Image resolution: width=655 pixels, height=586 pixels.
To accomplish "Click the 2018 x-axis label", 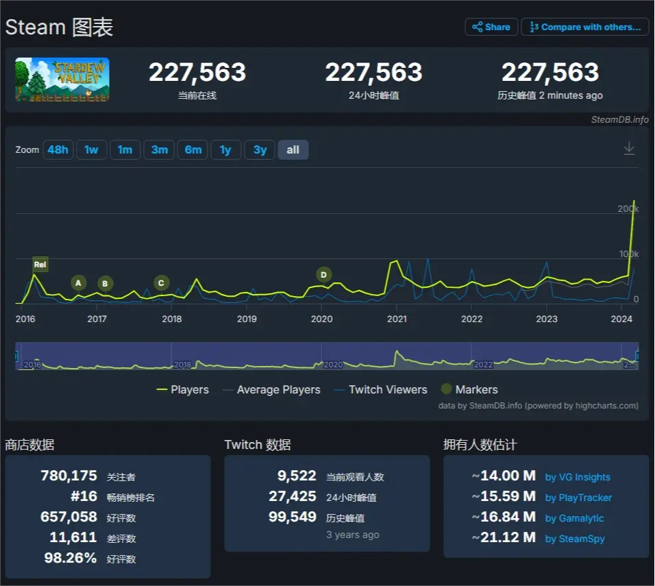I will pos(172,319).
